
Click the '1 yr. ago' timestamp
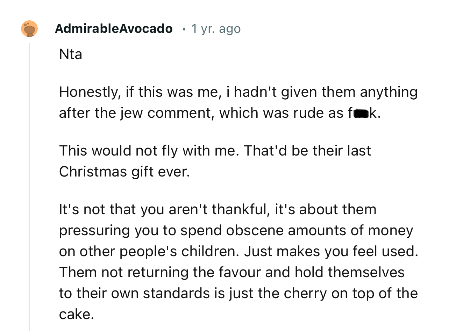pos(216,29)
